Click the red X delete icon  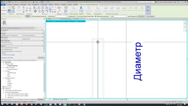pyautogui.click(x=55, y=12)
